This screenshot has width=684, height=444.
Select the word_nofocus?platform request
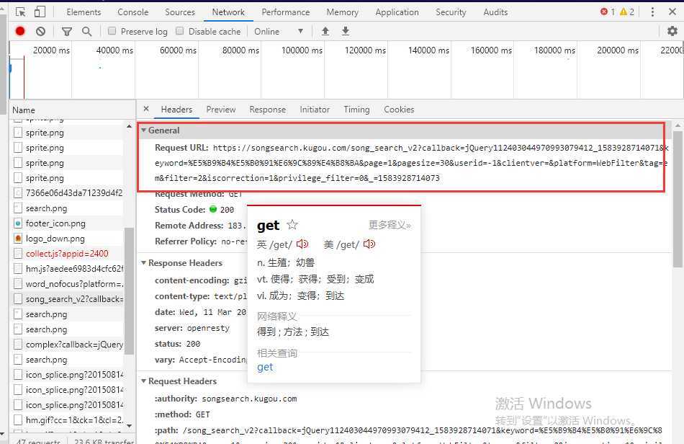[68, 284]
